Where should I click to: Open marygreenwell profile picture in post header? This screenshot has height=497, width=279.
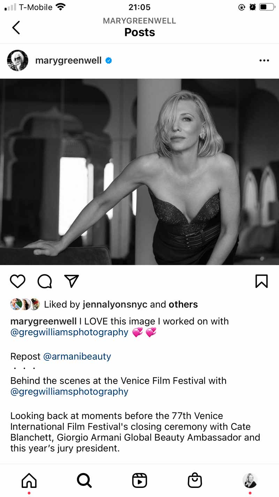tap(17, 60)
